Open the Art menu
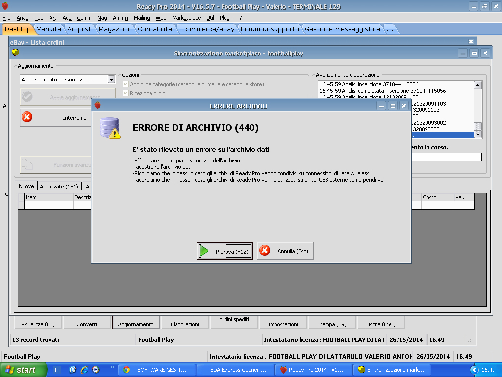 [53, 18]
